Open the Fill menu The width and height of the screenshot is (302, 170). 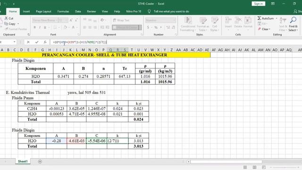pyautogui.click(x=262, y=24)
